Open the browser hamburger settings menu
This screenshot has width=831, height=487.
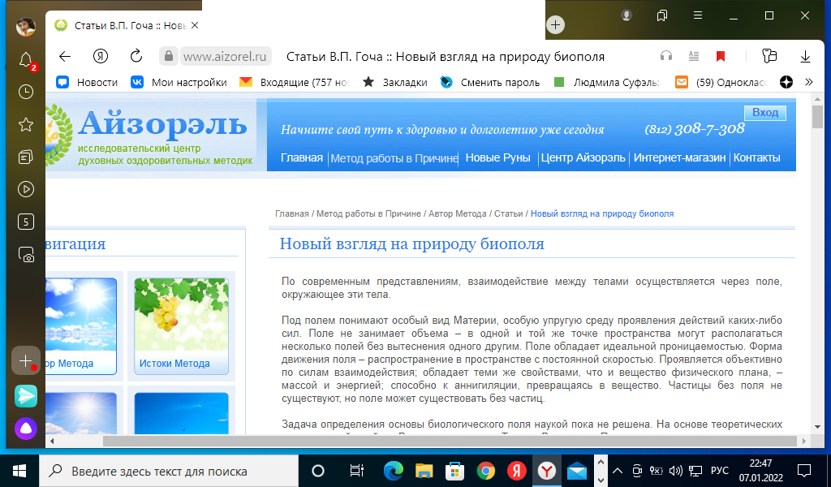pyautogui.click(x=697, y=15)
